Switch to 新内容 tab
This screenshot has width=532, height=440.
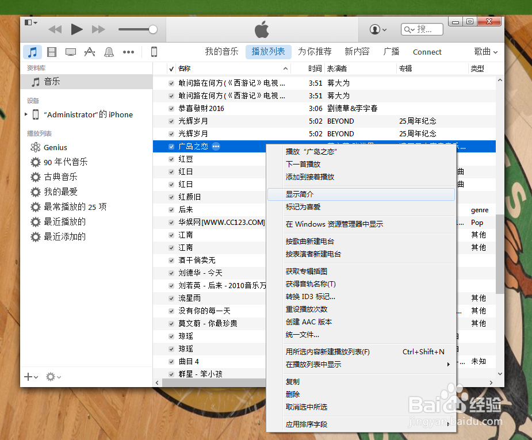(357, 52)
